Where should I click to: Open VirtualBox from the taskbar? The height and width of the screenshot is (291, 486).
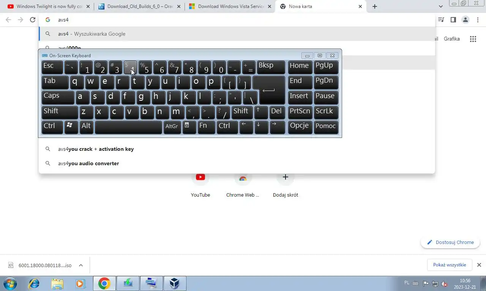coord(175,283)
